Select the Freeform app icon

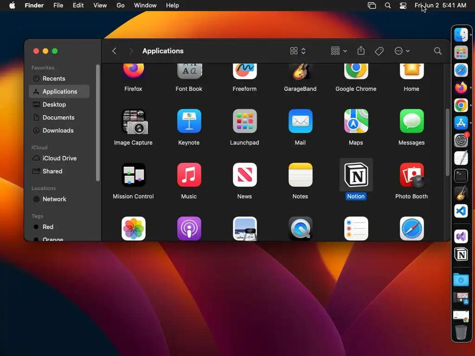(x=245, y=71)
